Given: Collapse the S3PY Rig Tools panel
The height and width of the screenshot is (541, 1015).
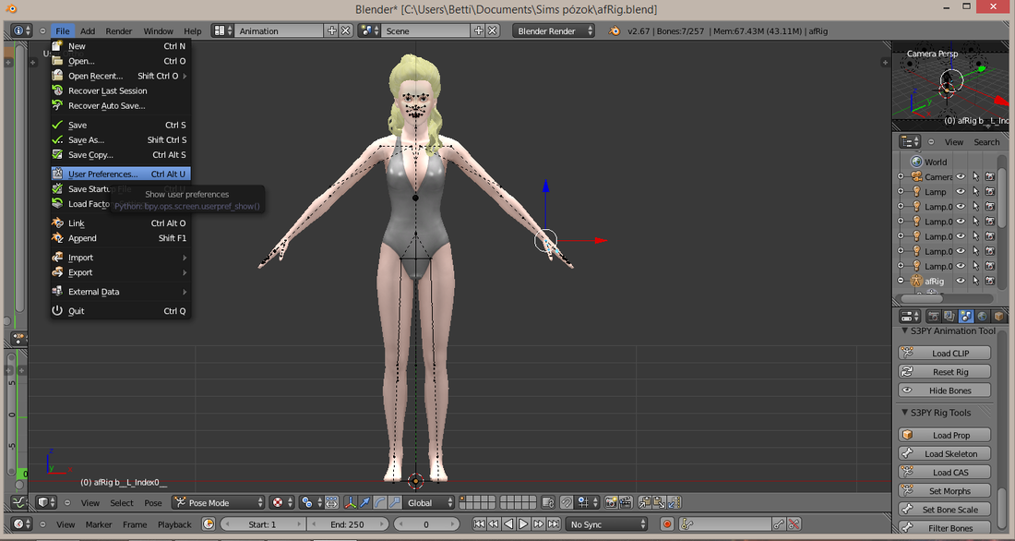Looking at the screenshot, I should (904, 413).
